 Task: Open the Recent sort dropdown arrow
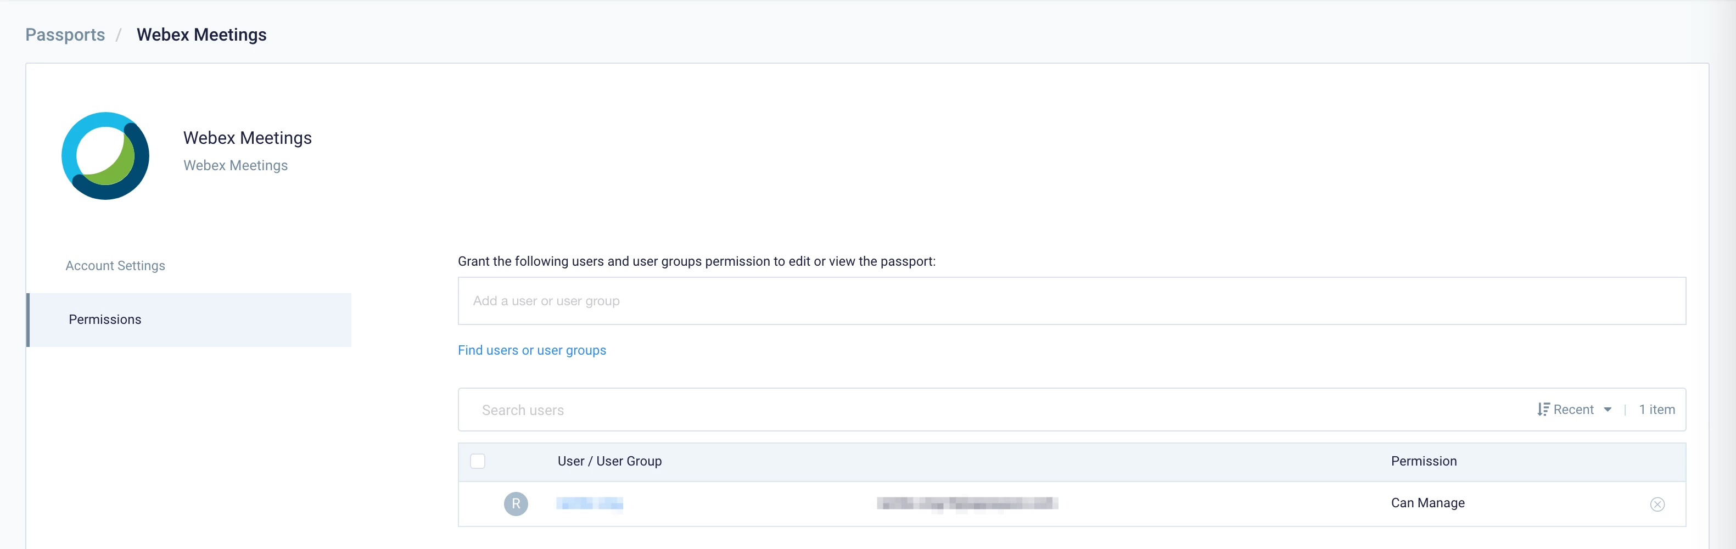click(1608, 410)
